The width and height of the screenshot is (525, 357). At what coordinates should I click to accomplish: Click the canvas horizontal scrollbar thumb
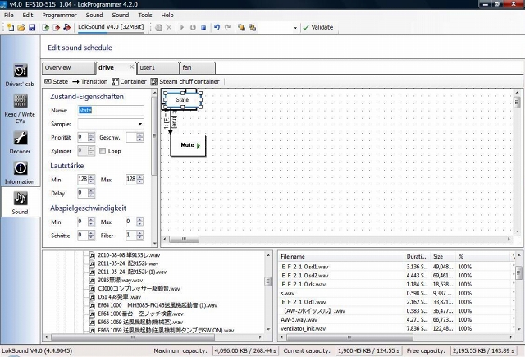click(x=184, y=239)
